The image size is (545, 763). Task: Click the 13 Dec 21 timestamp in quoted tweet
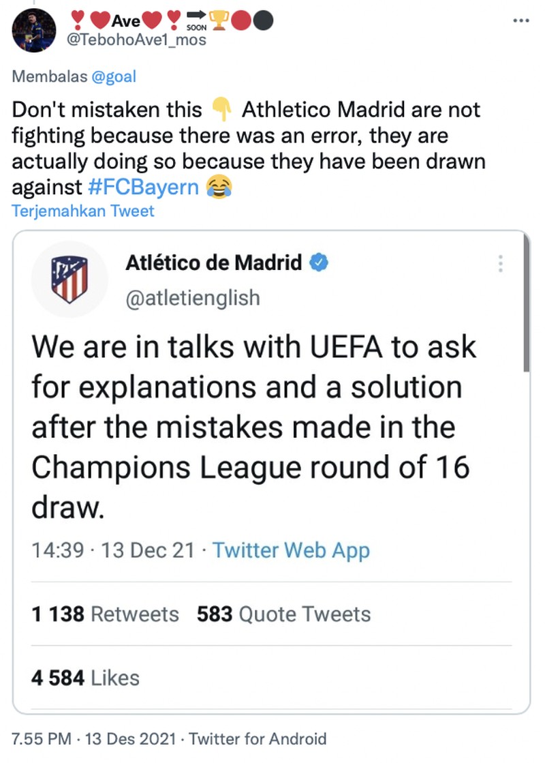[x=147, y=550]
